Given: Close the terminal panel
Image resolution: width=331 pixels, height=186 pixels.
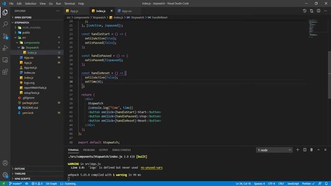Looking at the screenshot, I should [325, 150].
